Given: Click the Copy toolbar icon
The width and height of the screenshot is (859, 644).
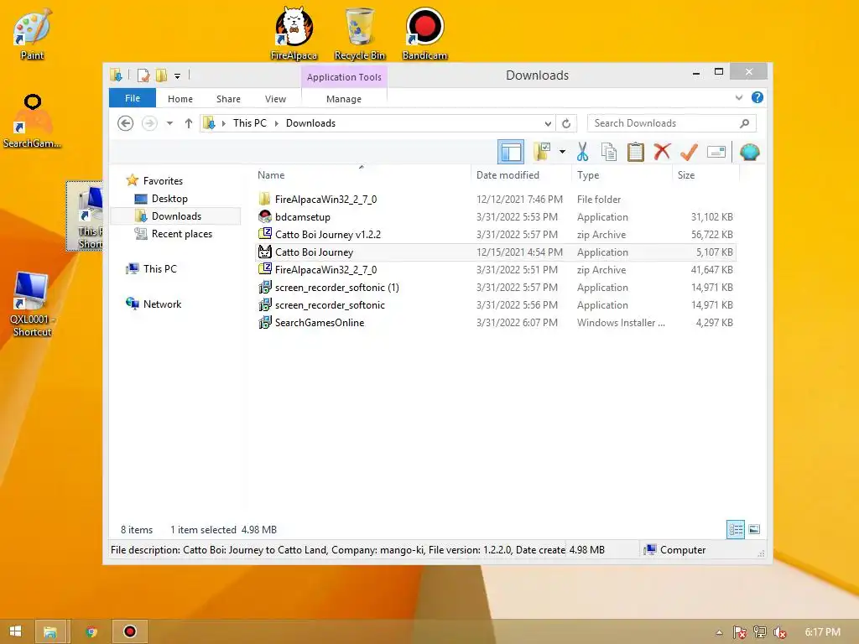Looking at the screenshot, I should [x=609, y=152].
